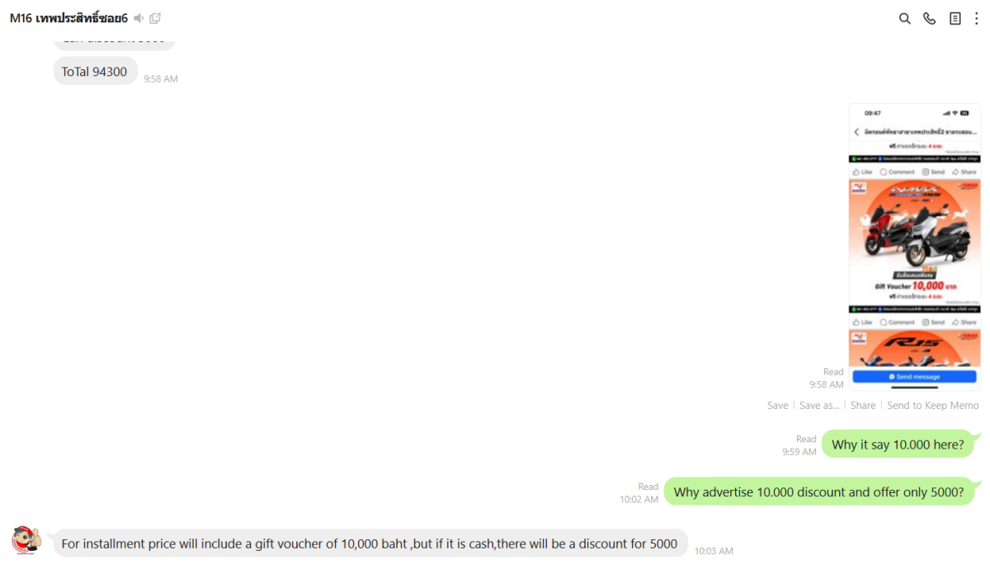Open chat title M16 เทพประสิทธิ์ซอย6
The height and width of the screenshot is (574, 990).
[x=68, y=18]
